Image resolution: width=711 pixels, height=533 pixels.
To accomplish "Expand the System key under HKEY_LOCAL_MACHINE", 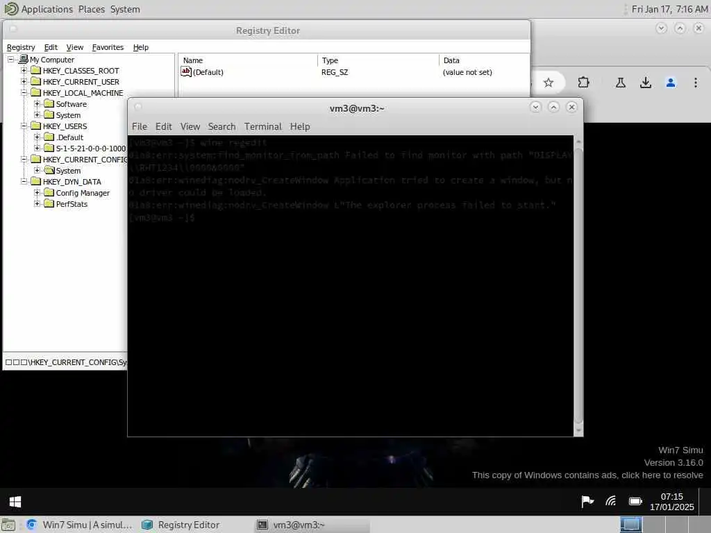I will [x=37, y=115].
